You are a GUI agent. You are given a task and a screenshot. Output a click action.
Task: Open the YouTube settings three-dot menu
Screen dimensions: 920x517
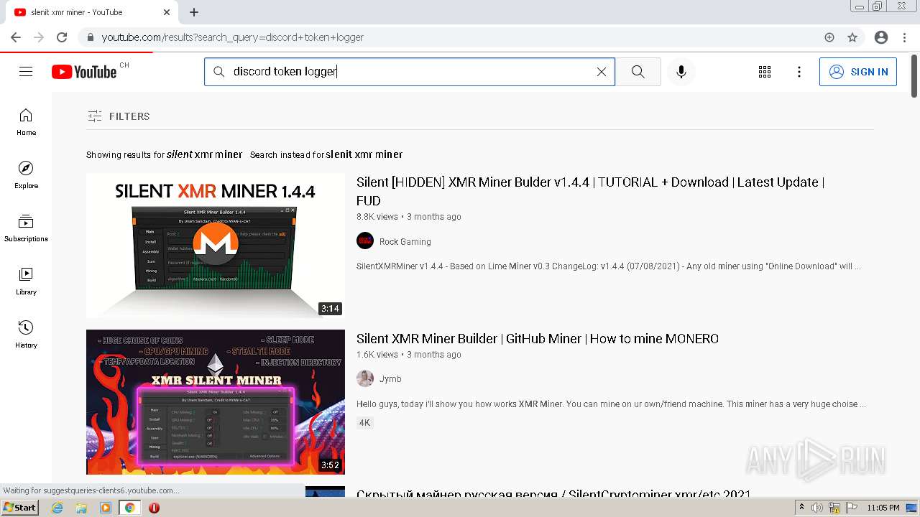point(799,72)
